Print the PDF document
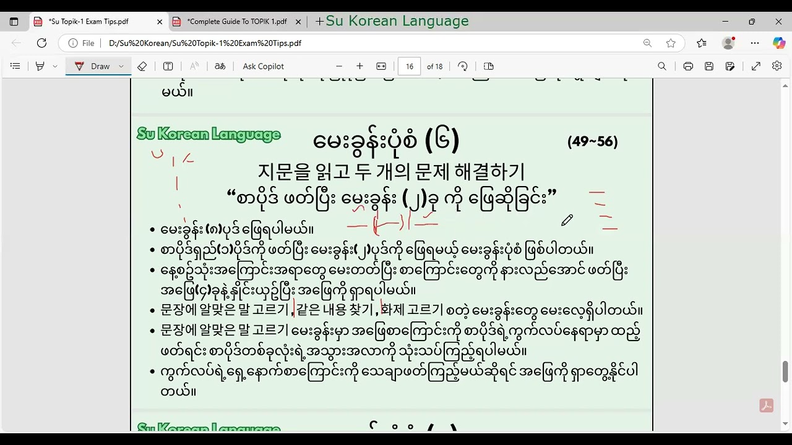 pos(688,66)
